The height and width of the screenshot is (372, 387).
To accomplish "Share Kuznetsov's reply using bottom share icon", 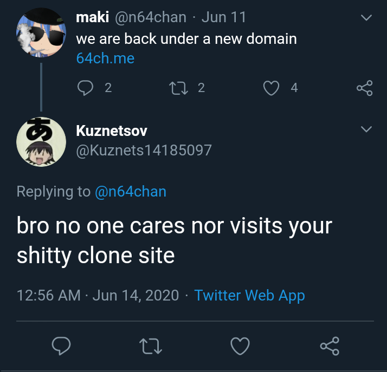I will [x=330, y=345].
